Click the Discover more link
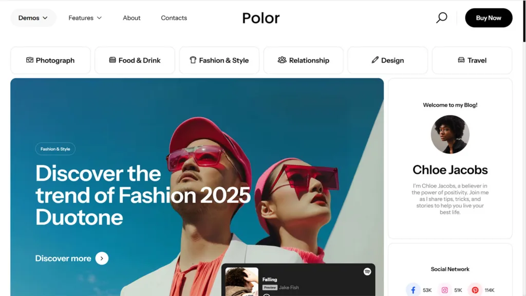 (63, 258)
